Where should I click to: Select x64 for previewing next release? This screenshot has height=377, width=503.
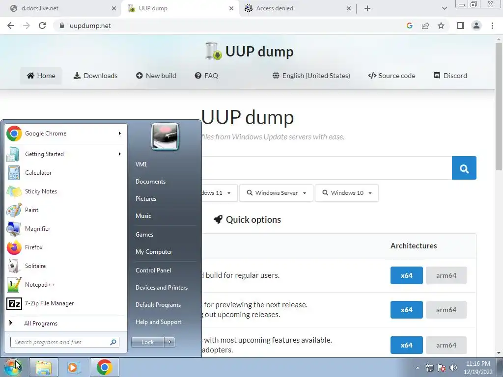coord(406,310)
